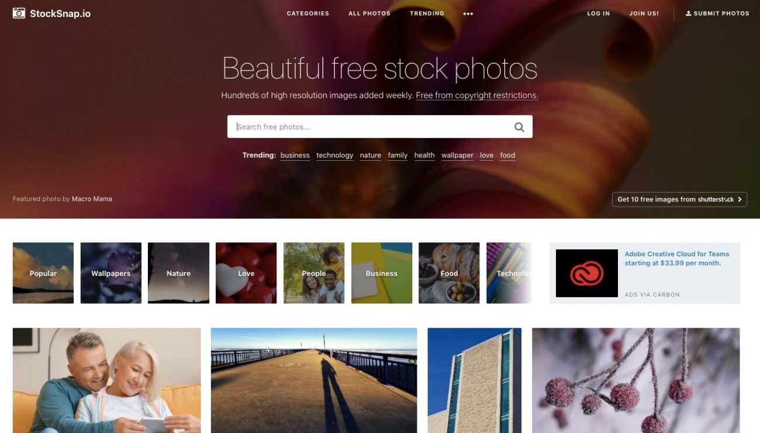Visit Macro Mama featured photographer link
This screenshot has width=760, height=433.
pyautogui.click(x=92, y=199)
